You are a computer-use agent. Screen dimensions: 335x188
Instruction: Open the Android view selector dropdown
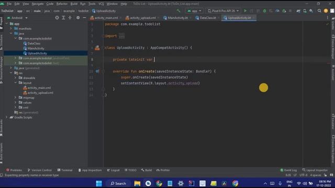tap(17, 18)
